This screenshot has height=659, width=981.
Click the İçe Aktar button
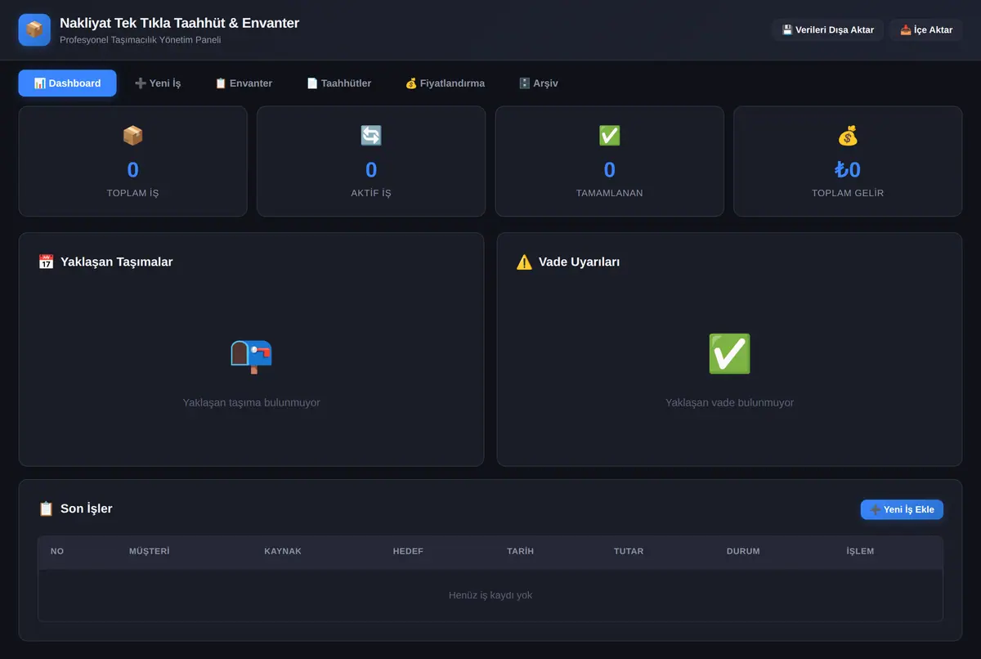(926, 30)
